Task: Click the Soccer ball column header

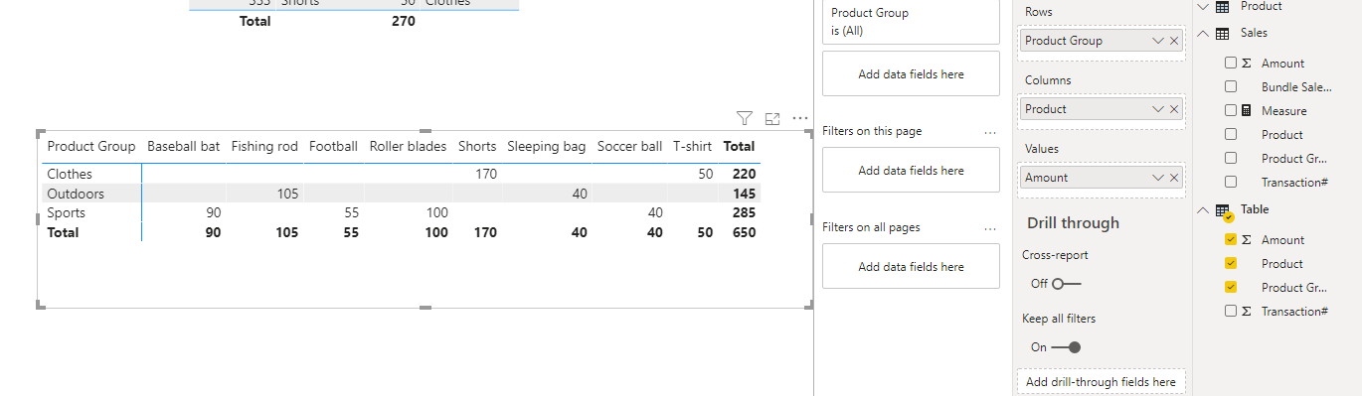Action: 629,146
